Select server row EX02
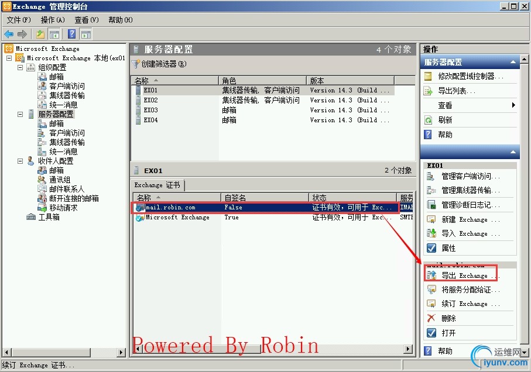The image size is (531, 372). [263, 100]
